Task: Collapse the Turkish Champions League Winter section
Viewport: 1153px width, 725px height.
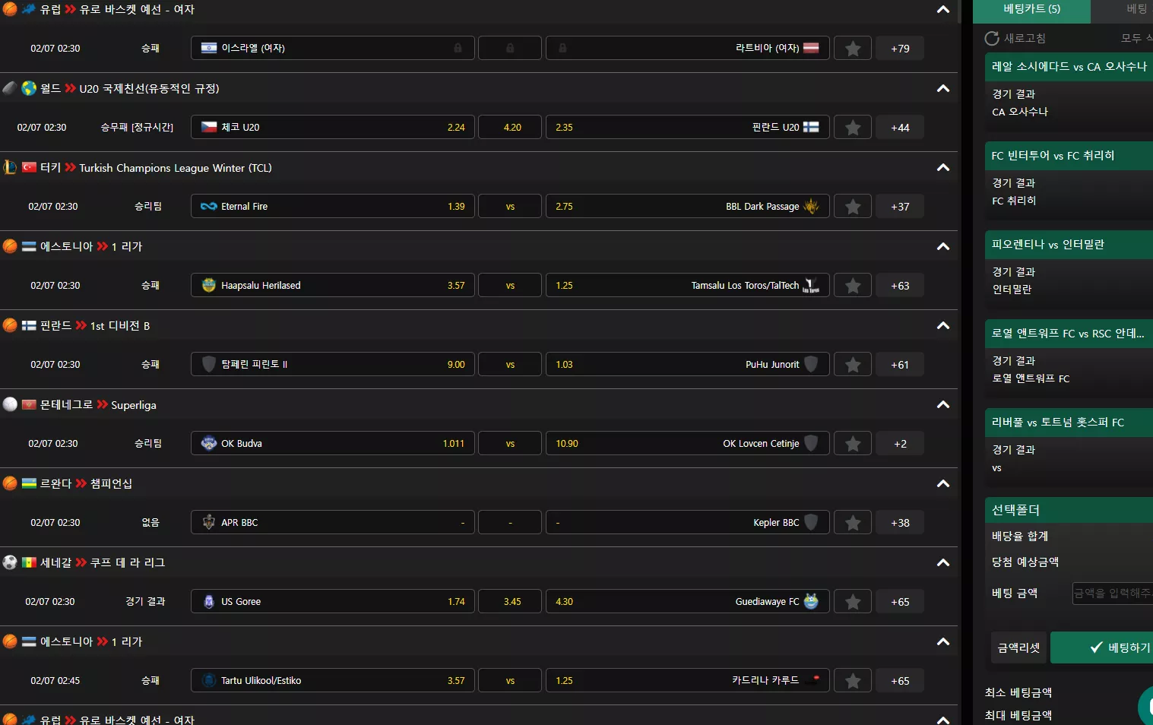Action: (943, 168)
